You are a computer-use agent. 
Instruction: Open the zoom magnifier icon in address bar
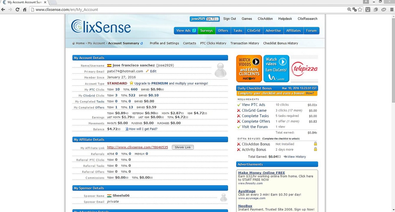click(x=349, y=9)
